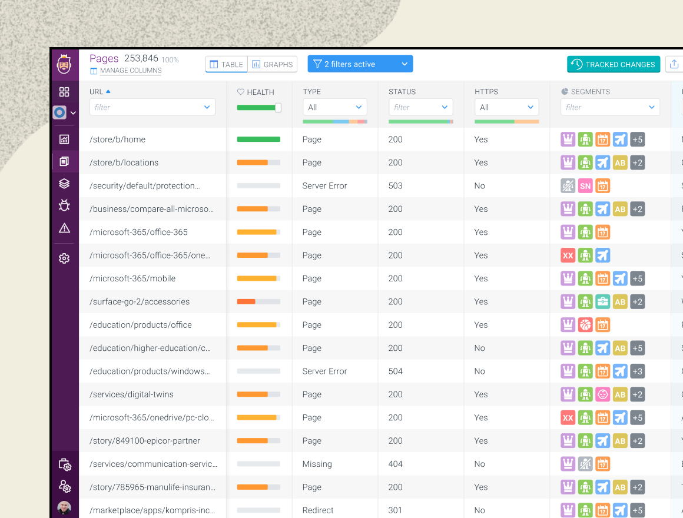Click the Type distribution color bar
The width and height of the screenshot is (683, 518).
point(335,122)
